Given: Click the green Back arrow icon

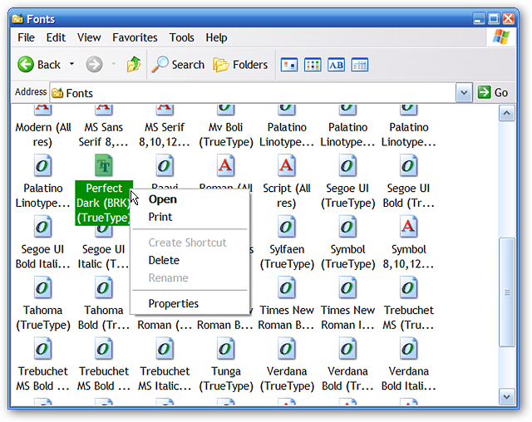Looking at the screenshot, I should coord(26,64).
